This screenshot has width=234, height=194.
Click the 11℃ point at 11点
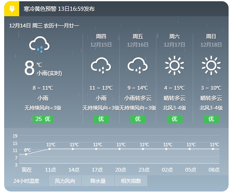[x=49, y=149]
